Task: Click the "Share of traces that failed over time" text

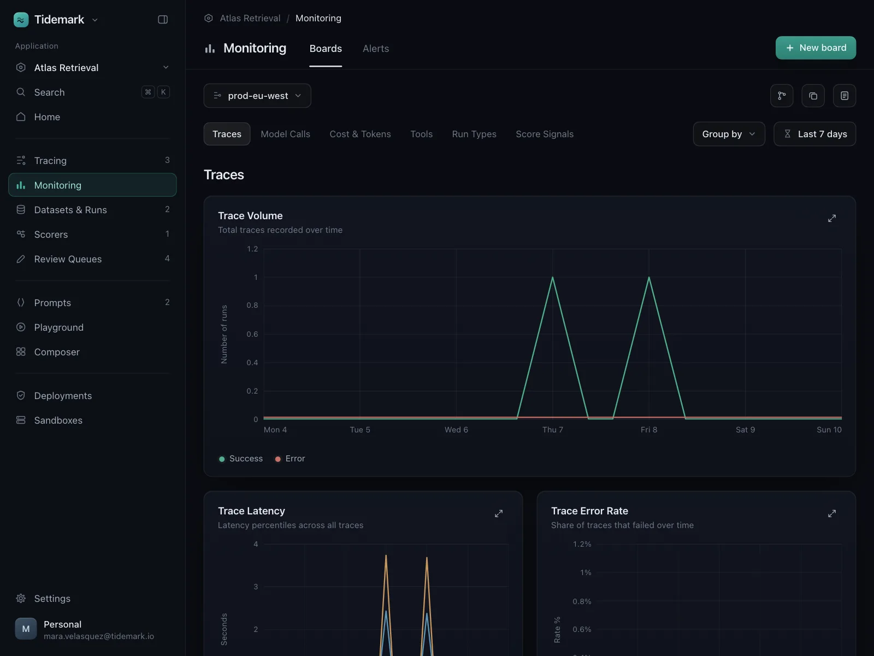Action: (622, 525)
